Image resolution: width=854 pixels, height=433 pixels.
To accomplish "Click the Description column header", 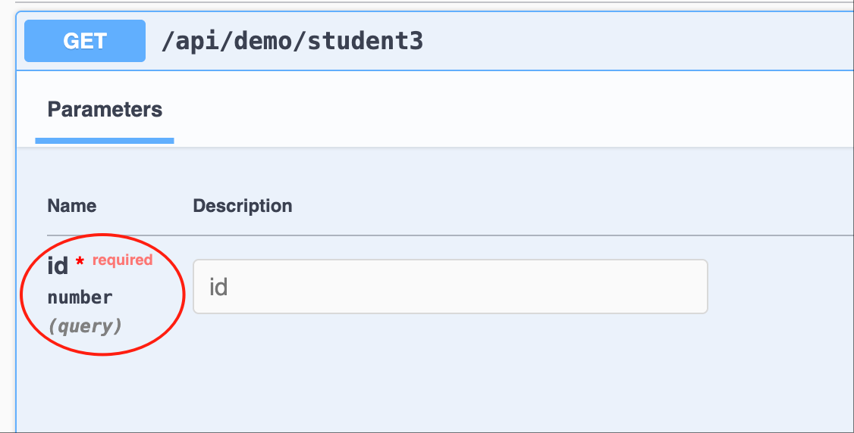I will point(243,205).
